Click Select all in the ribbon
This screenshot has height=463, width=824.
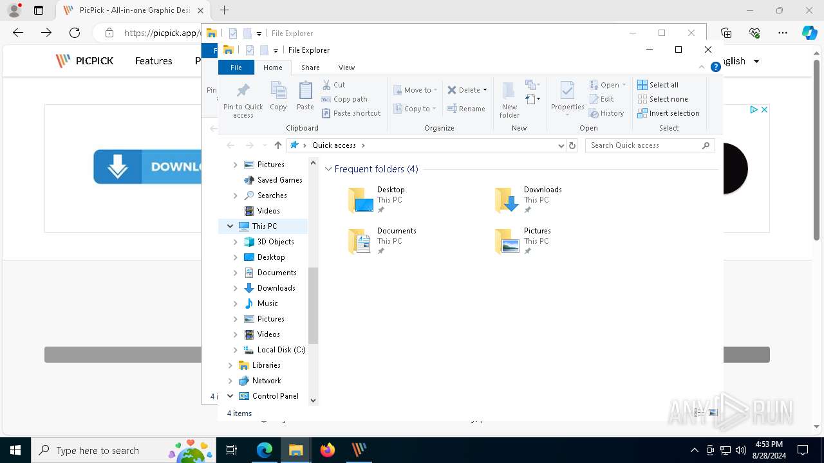[x=658, y=85]
